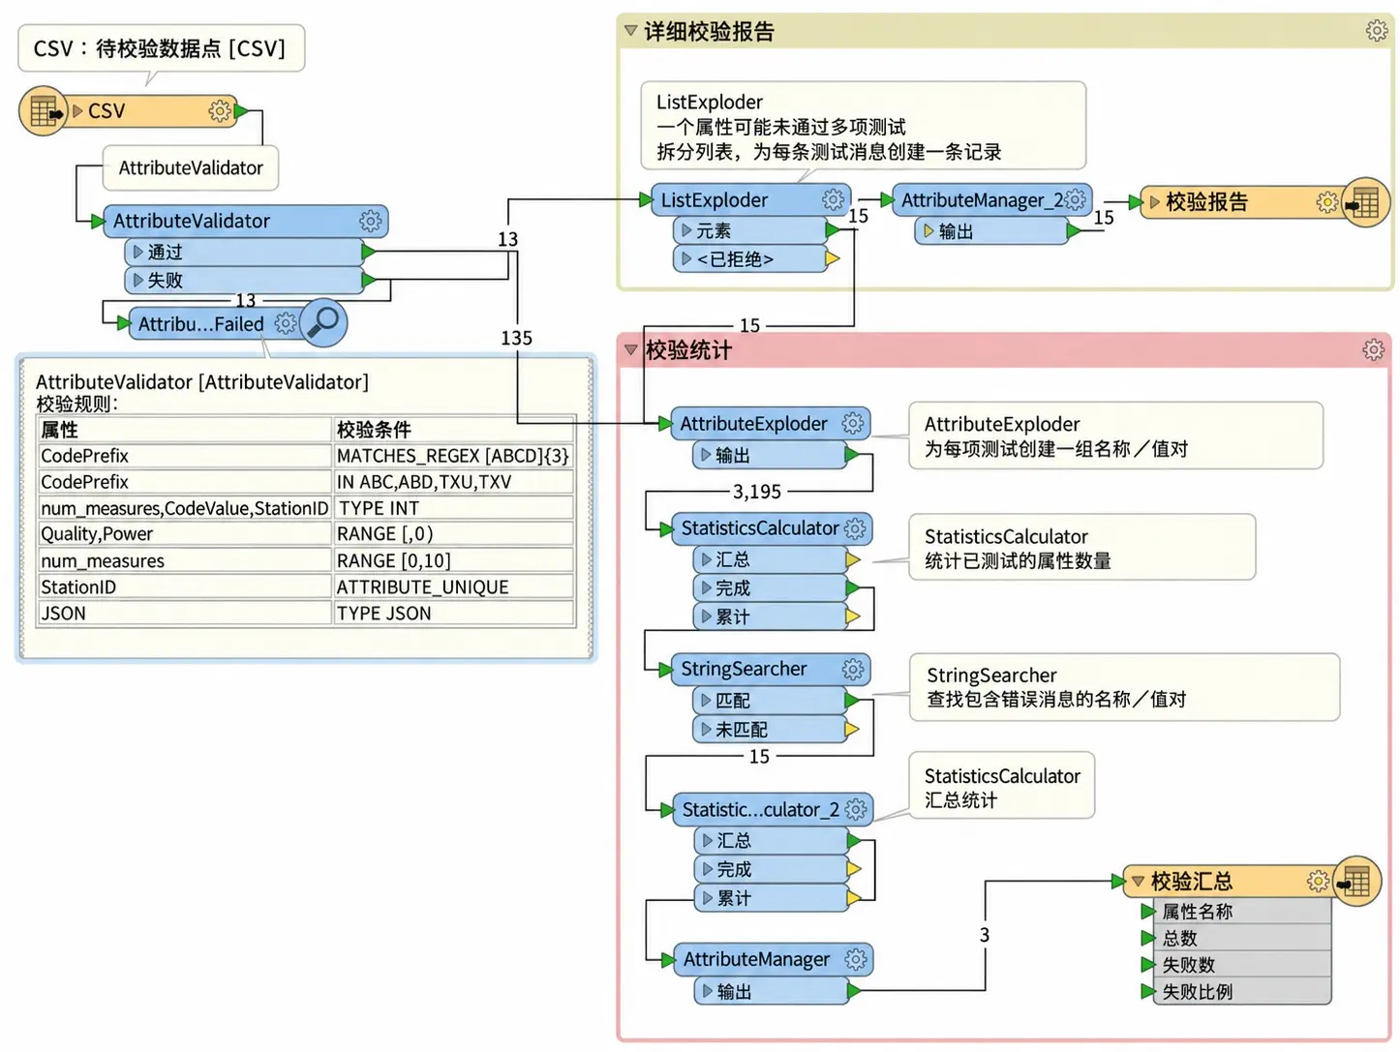The height and width of the screenshot is (1052, 1400).
Task: Open AttributeExploder settings gear
Action: (x=852, y=423)
